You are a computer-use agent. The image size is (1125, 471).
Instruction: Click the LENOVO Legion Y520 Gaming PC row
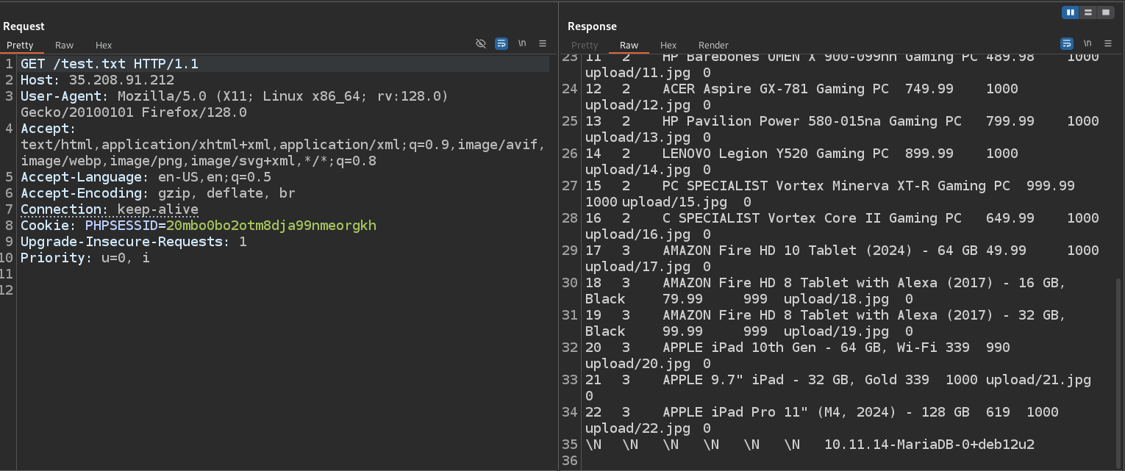click(x=801, y=161)
